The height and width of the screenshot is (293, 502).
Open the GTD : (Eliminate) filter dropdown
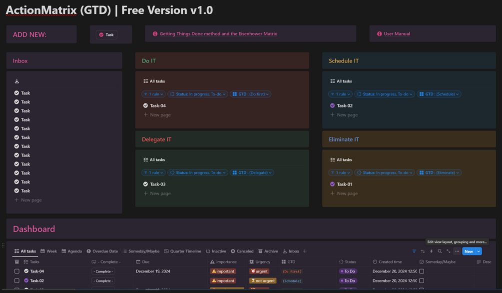click(x=439, y=172)
